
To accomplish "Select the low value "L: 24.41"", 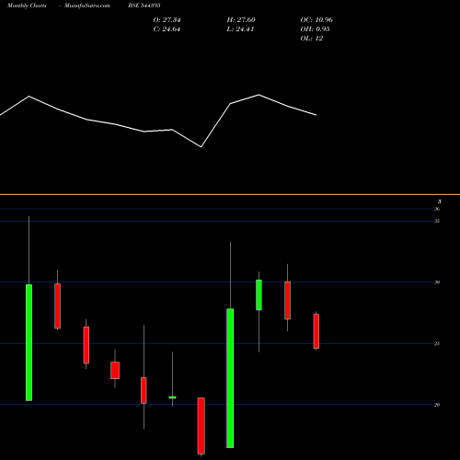I will [240, 29].
